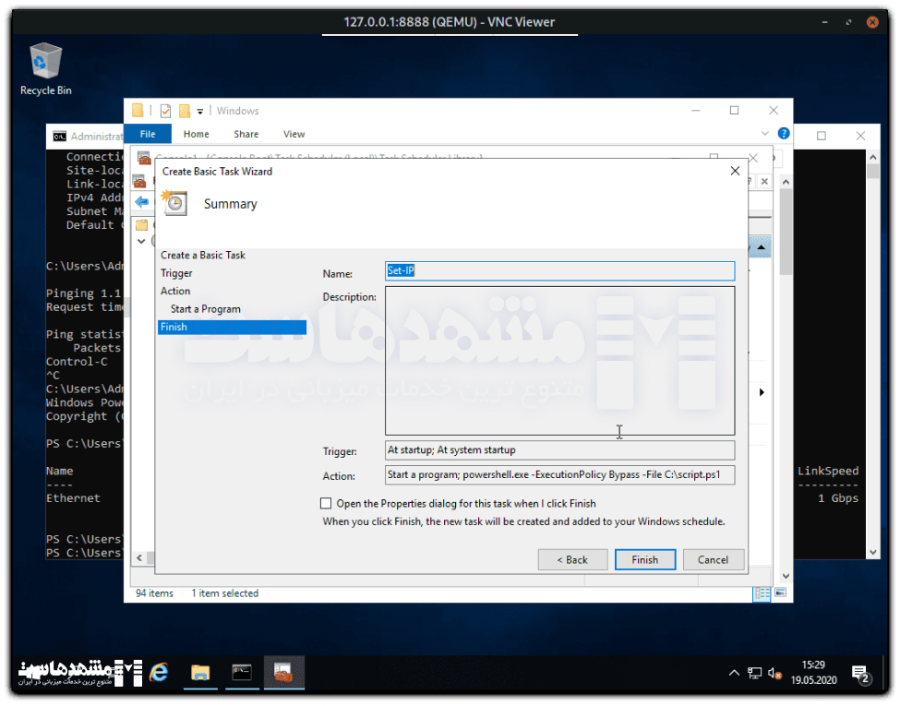This screenshot has width=900, height=706.
Task: Enable Open the Properties dialog checkbox
Action: tap(326, 504)
